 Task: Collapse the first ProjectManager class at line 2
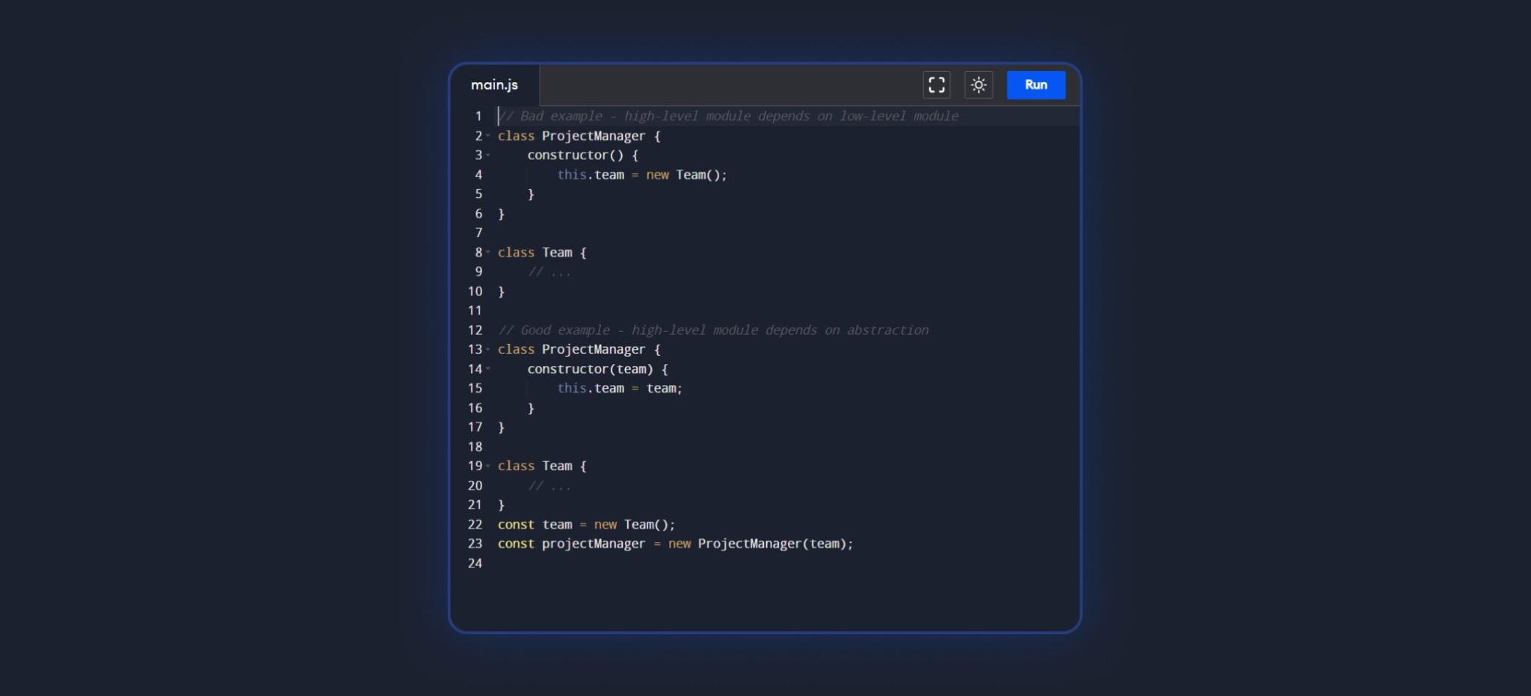click(488, 137)
